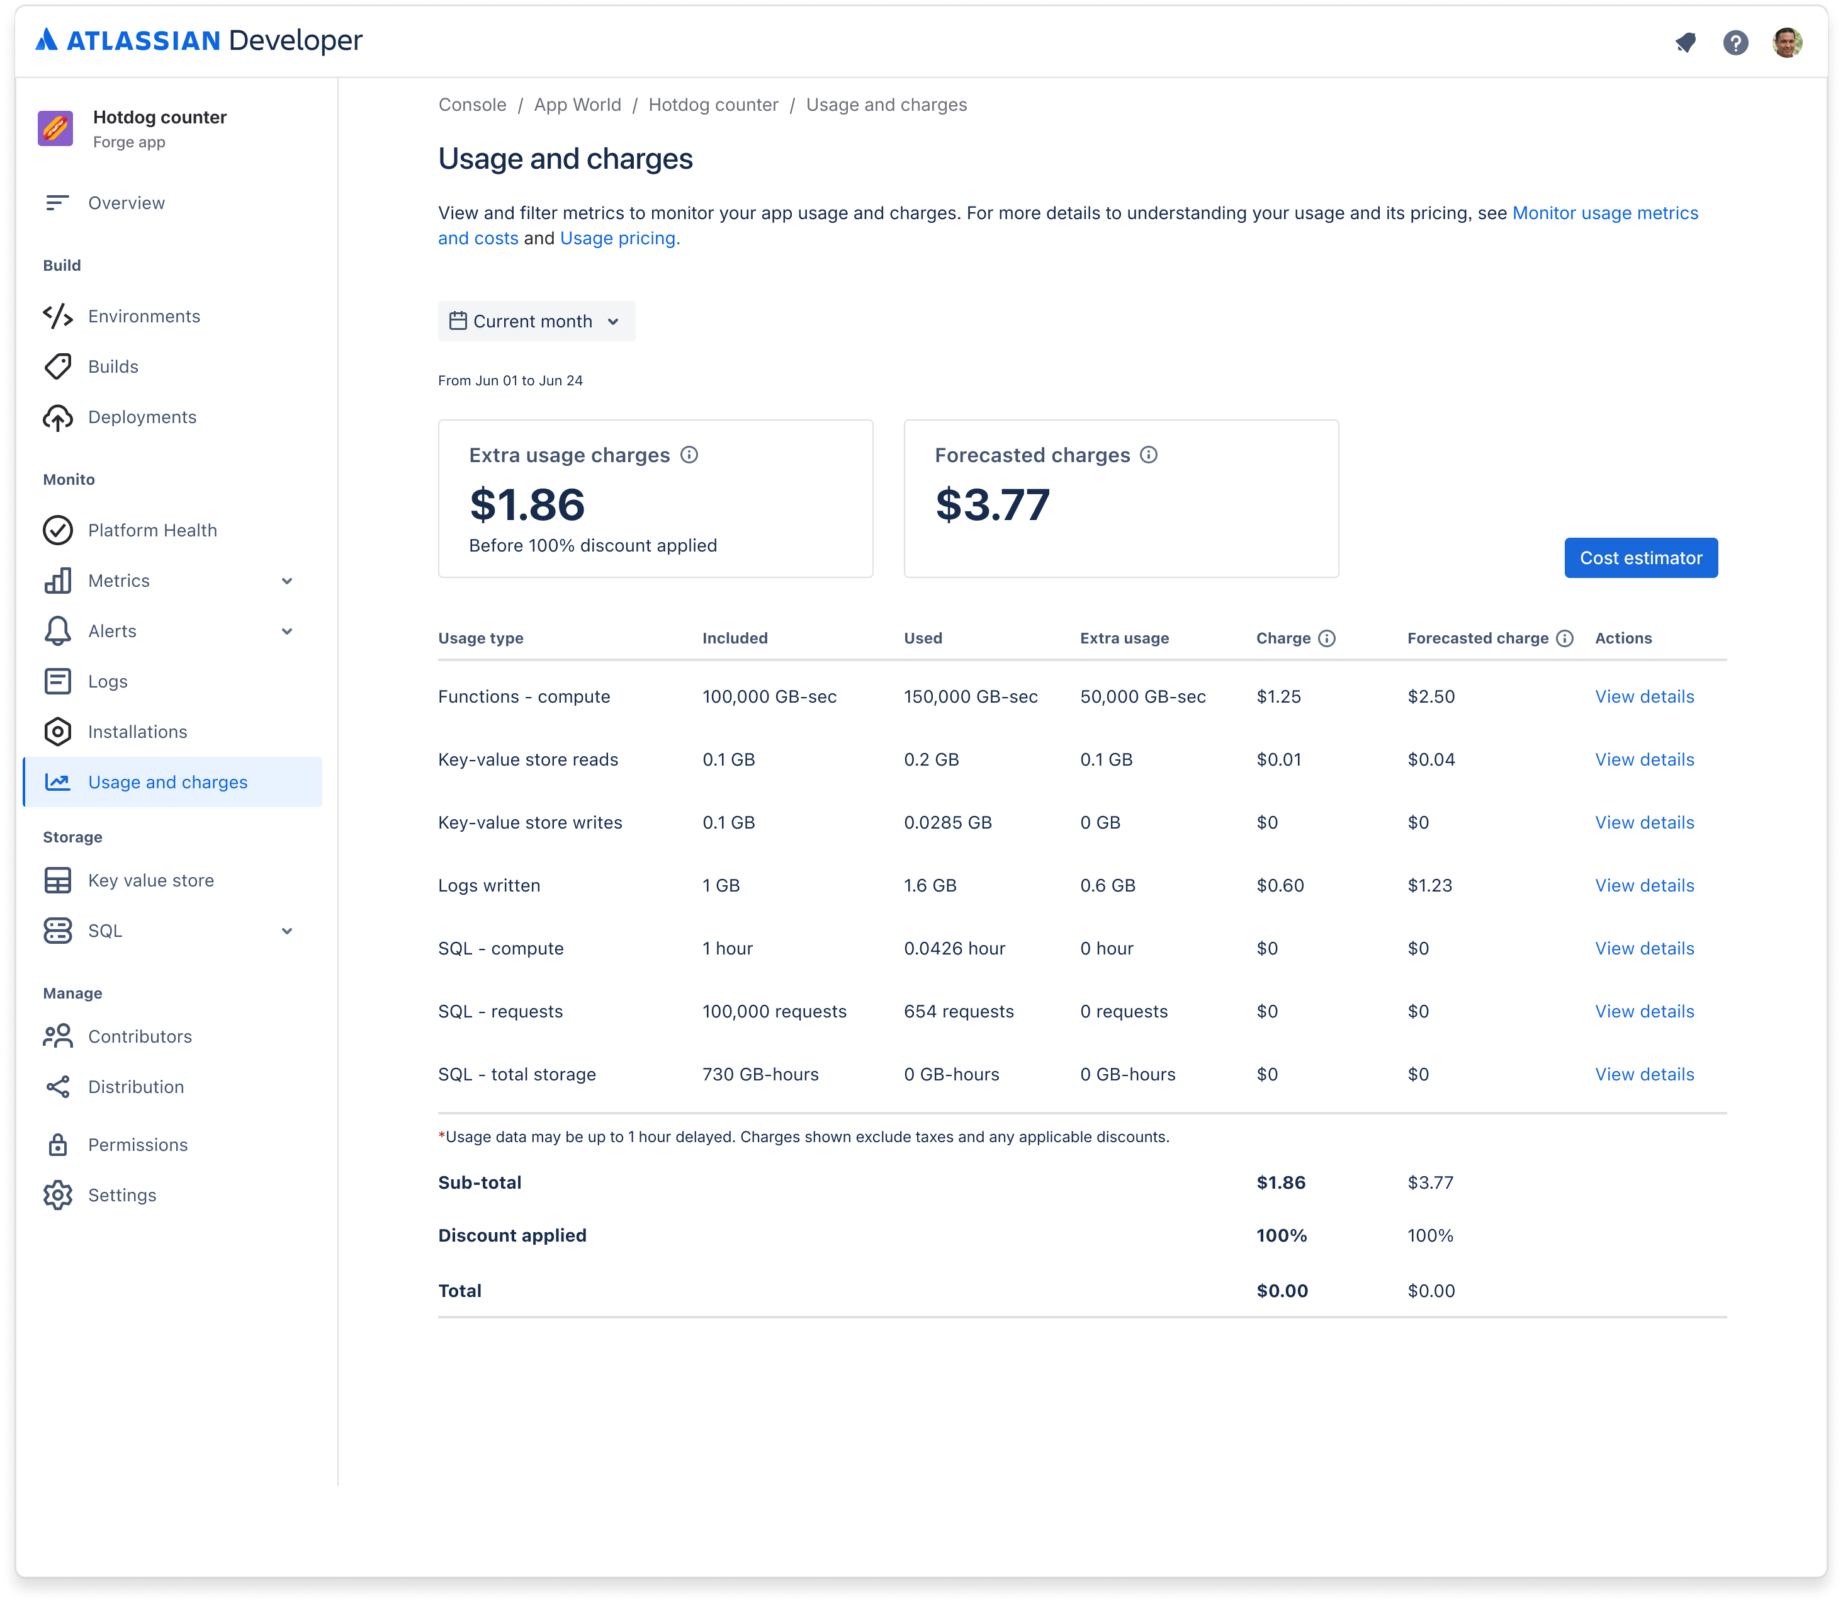Click the Extra usage charges info icon
Screen dimensions: 1843x1603
pos(689,455)
